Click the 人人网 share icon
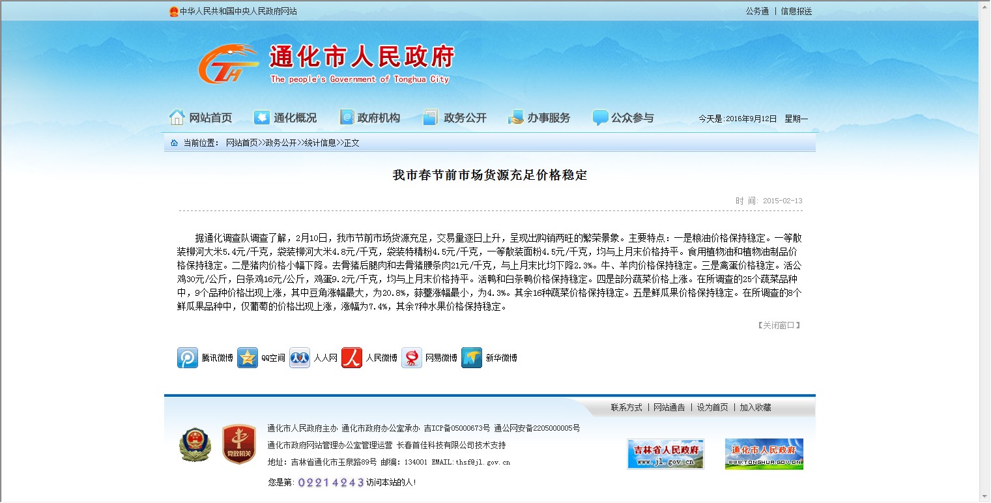The width and height of the screenshot is (991, 503). [300, 358]
